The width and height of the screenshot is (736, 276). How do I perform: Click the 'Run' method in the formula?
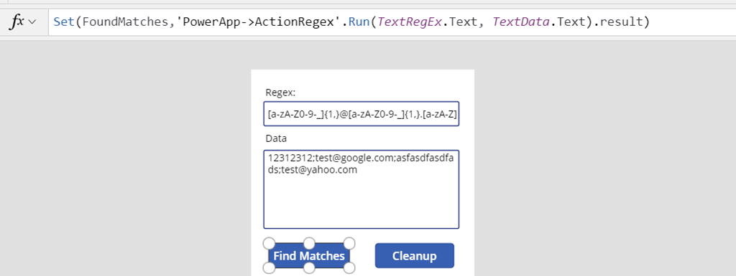point(359,22)
